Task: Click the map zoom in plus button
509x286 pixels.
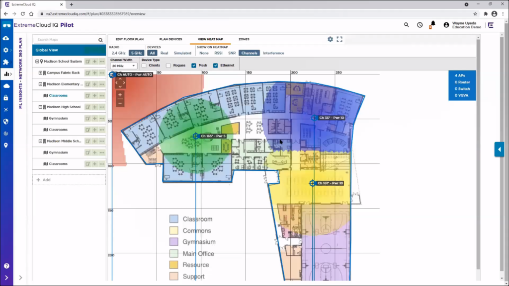Action: (x=120, y=95)
